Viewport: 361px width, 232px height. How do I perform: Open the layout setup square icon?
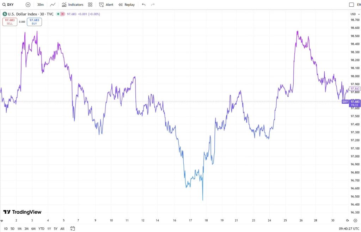351,5
